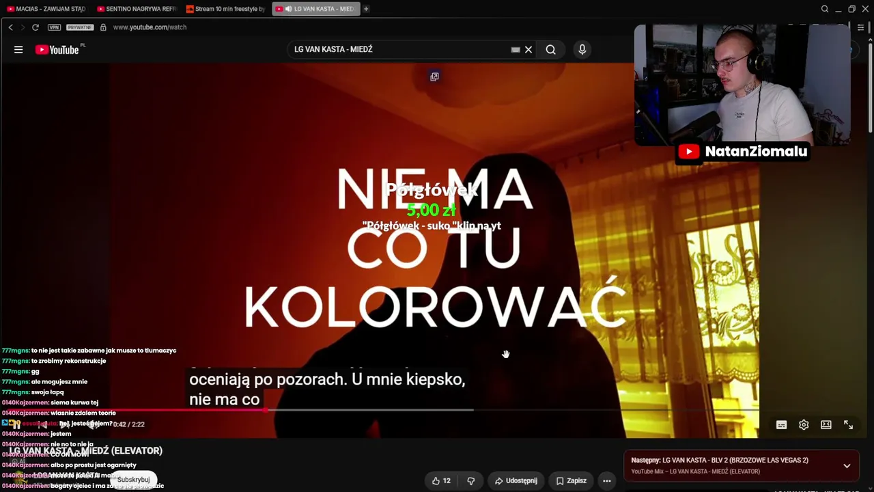This screenshot has width=874, height=492.
Task: Click the video title LG VAN KASTA - MIEDŹ (ELEVATOR)
Action: 86,451
